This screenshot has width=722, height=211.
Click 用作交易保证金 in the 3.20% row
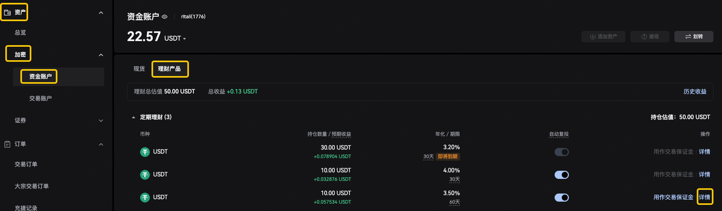click(673, 152)
